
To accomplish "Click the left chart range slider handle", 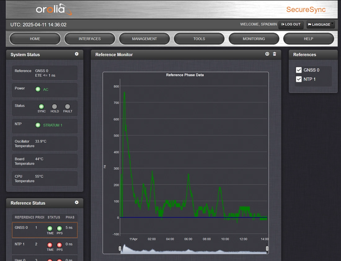I will click(x=120, y=248).
